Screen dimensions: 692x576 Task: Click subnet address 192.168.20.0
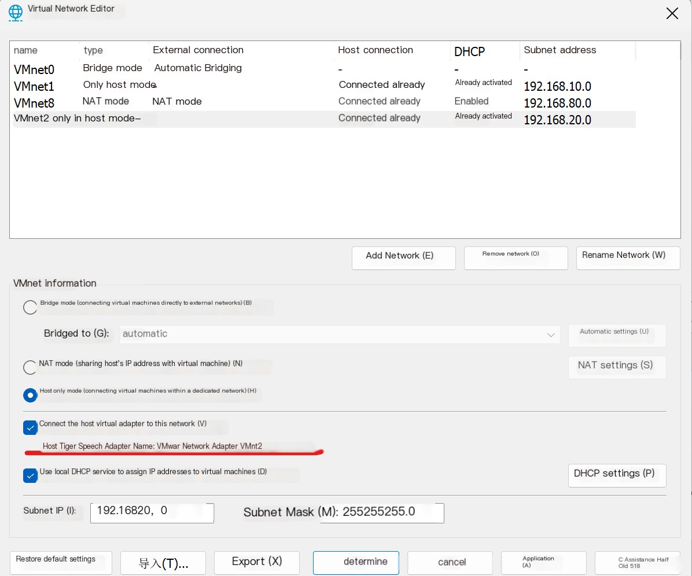(x=557, y=120)
